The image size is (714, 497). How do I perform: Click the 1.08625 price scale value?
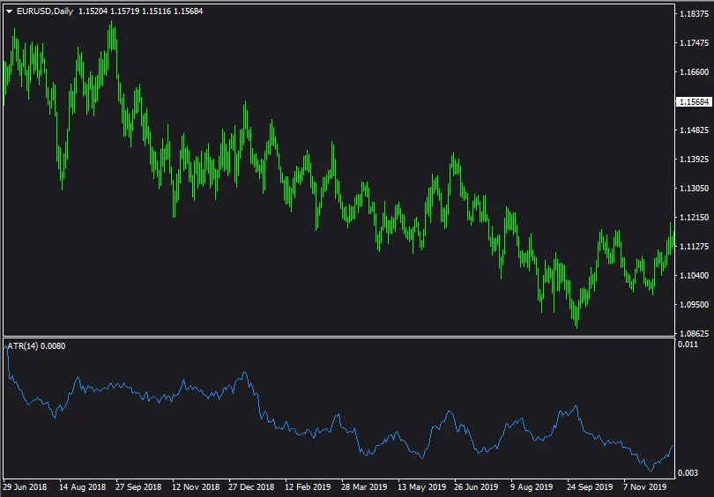click(694, 334)
